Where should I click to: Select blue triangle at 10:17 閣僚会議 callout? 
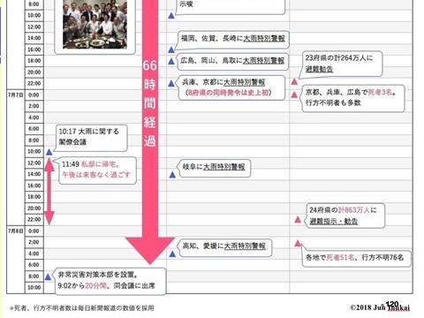pos(49,152)
